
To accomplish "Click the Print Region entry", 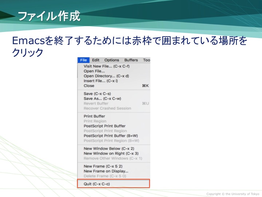I will [114, 121].
